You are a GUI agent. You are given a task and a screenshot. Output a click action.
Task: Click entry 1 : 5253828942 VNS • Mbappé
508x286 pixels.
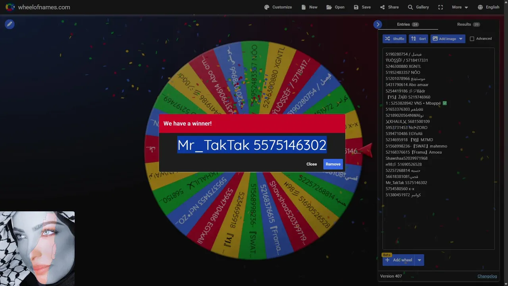click(416, 103)
